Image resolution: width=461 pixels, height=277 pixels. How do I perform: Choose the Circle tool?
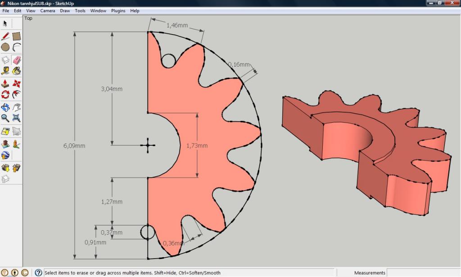[x=5, y=47]
